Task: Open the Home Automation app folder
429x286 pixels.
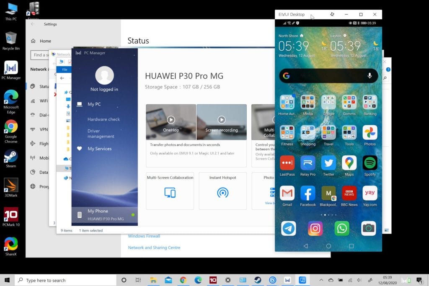Action: [287, 102]
